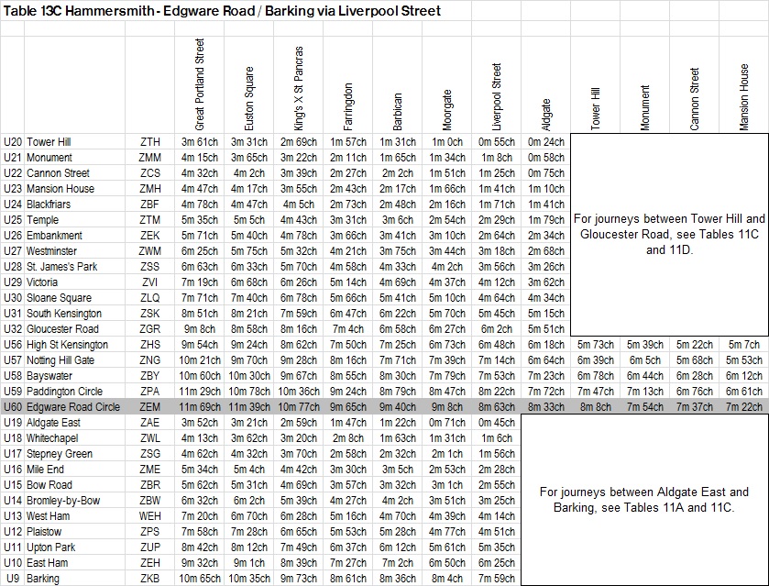Click the Mansion House row label
Image resolution: width=769 pixels, height=586 pixels.
tap(60, 189)
